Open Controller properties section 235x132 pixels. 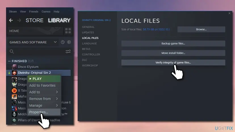click(91, 54)
